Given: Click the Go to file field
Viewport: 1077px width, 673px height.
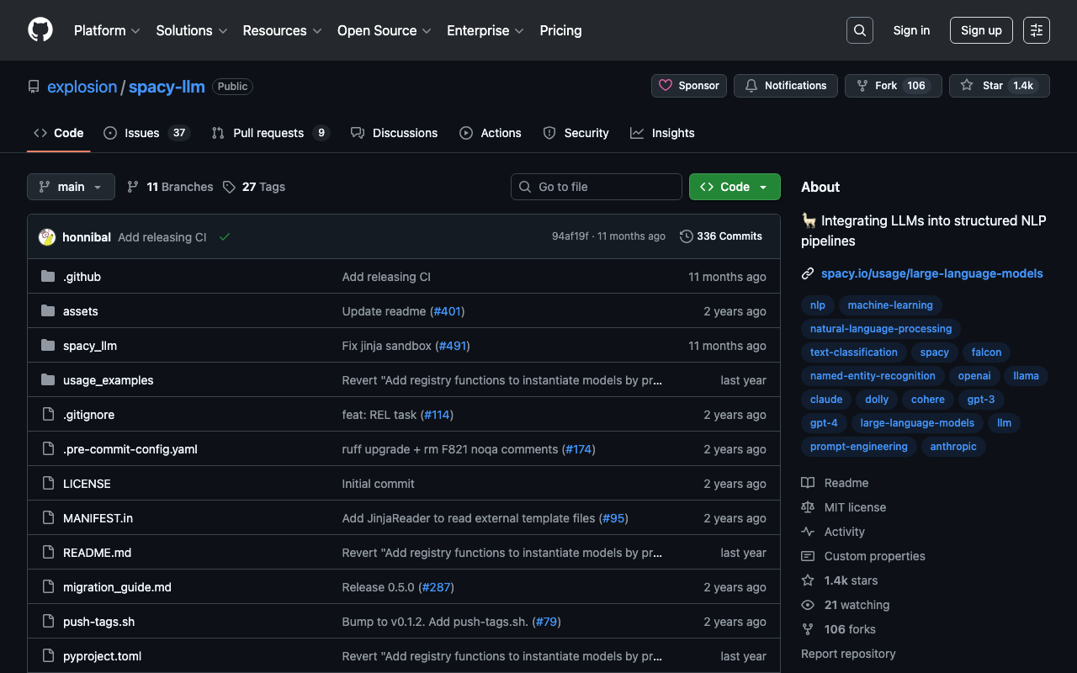Looking at the screenshot, I should click(596, 187).
